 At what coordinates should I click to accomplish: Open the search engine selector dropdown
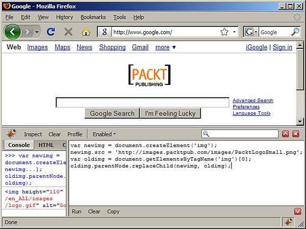coord(251,32)
